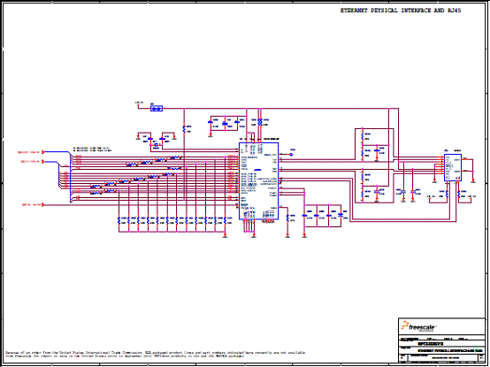Select the rightmost pull-down resistor in the bottom row
The height and width of the screenshot is (367, 490).
[225, 220]
